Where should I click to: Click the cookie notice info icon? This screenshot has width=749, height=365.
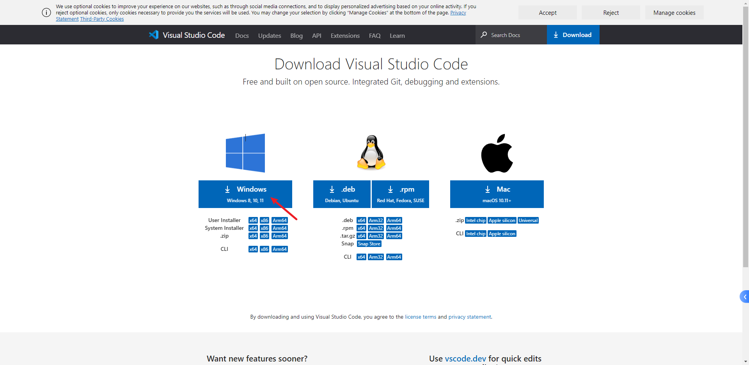tap(46, 12)
